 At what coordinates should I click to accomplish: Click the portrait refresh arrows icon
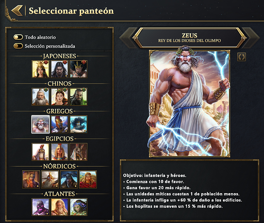tap(241, 57)
